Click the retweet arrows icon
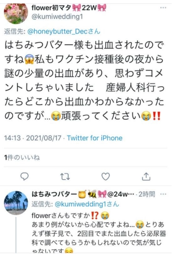 coord(65,177)
